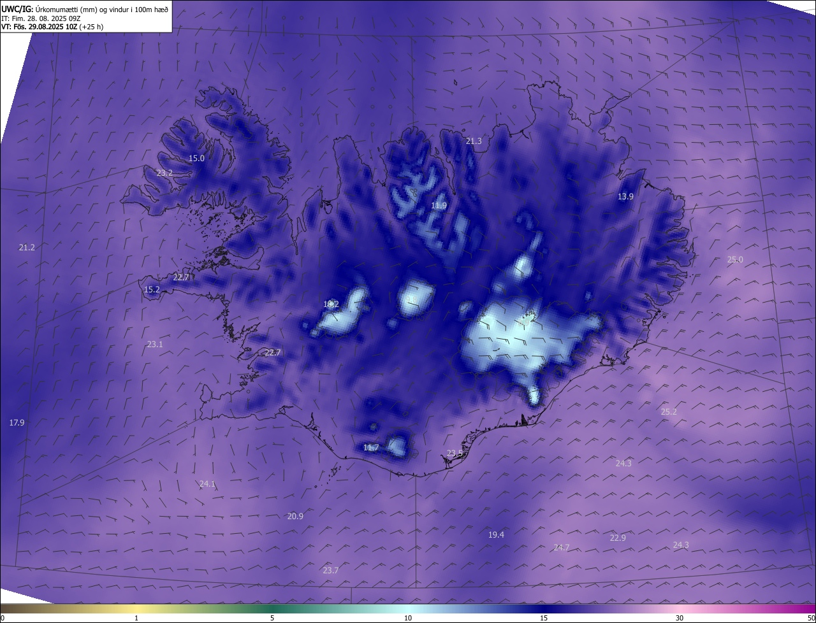Click the 24.7 value label
Screen dimensions: 816x623
click(561, 548)
